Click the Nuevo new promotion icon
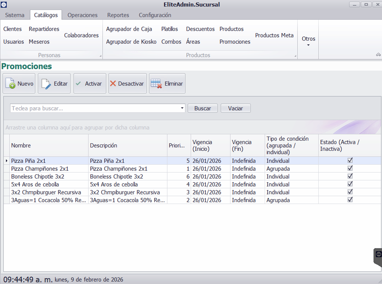382x284 pixels. [x=11, y=84]
